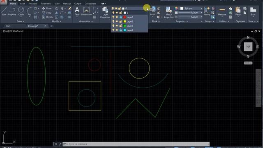This screenshot has height=148, width=263.
Task: Select layer 0 in the dropdown list
Action: pyautogui.click(x=129, y=13)
